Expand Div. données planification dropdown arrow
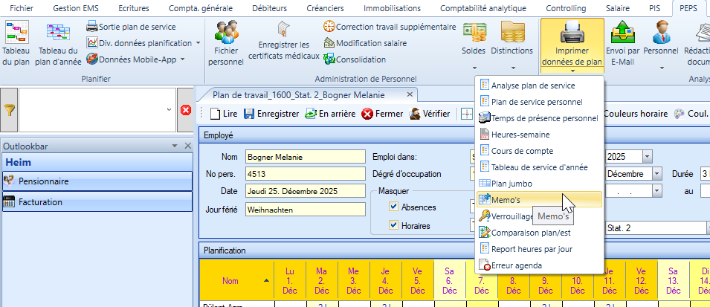This screenshot has height=307, width=710. (x=198, y=43)
